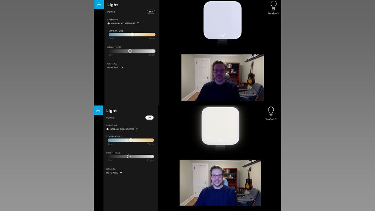This screenshot has width=375, height=211.
Task: Select Manual Adjustment radio dot in powered-on panel
Action: [x=108, y=129]
